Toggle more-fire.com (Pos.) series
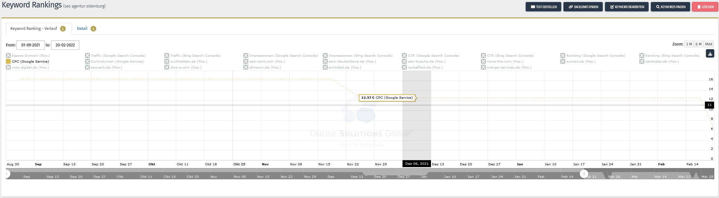Viewport: 719px width, 198px height. click(x=502, y=62)
